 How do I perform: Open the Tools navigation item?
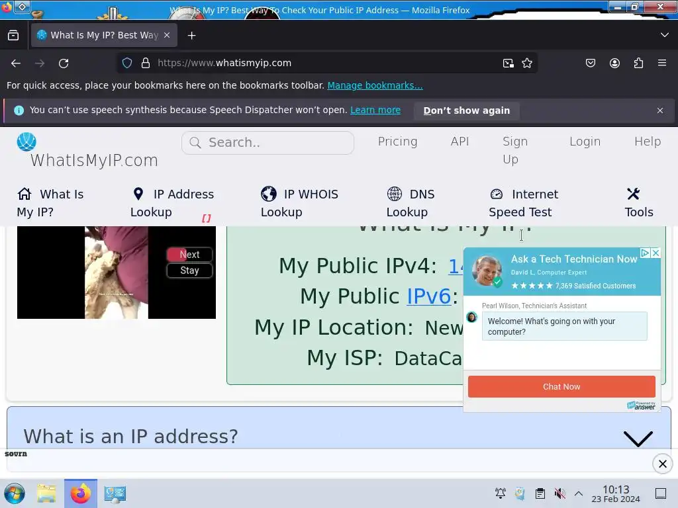tap(639, 203)
